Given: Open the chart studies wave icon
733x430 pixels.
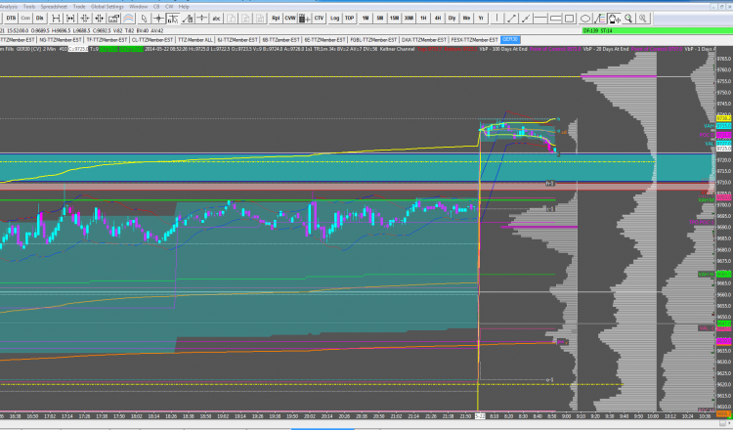Looking at the screenshot, I should 129,19.
